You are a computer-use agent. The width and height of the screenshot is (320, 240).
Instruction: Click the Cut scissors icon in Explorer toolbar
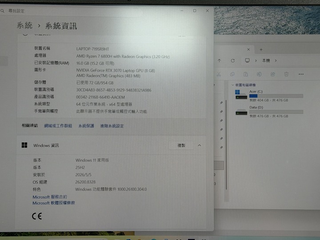click(219, 74)
